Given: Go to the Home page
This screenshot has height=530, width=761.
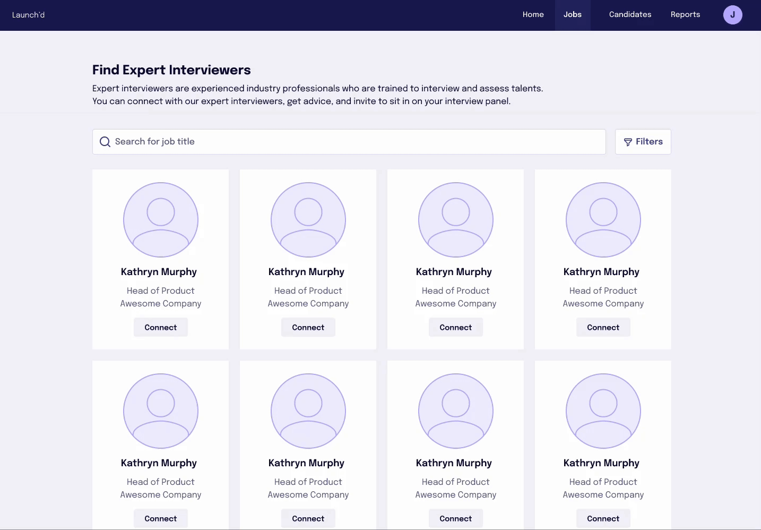Looking at the screenshot, I should pyautogui.click(x=533, y=15).
